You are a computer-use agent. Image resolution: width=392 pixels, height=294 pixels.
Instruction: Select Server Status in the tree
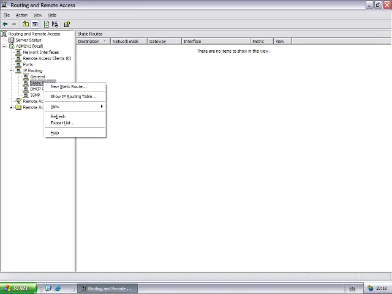28,40
